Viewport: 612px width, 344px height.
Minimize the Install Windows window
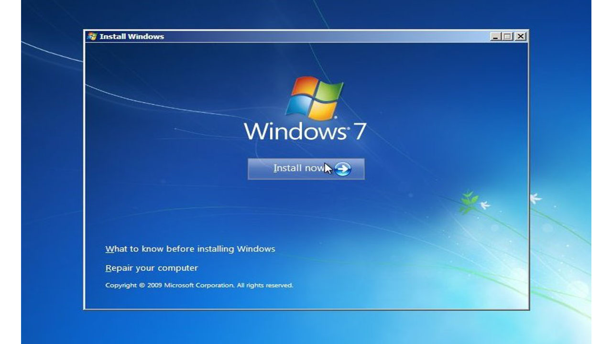pos(495,36)
